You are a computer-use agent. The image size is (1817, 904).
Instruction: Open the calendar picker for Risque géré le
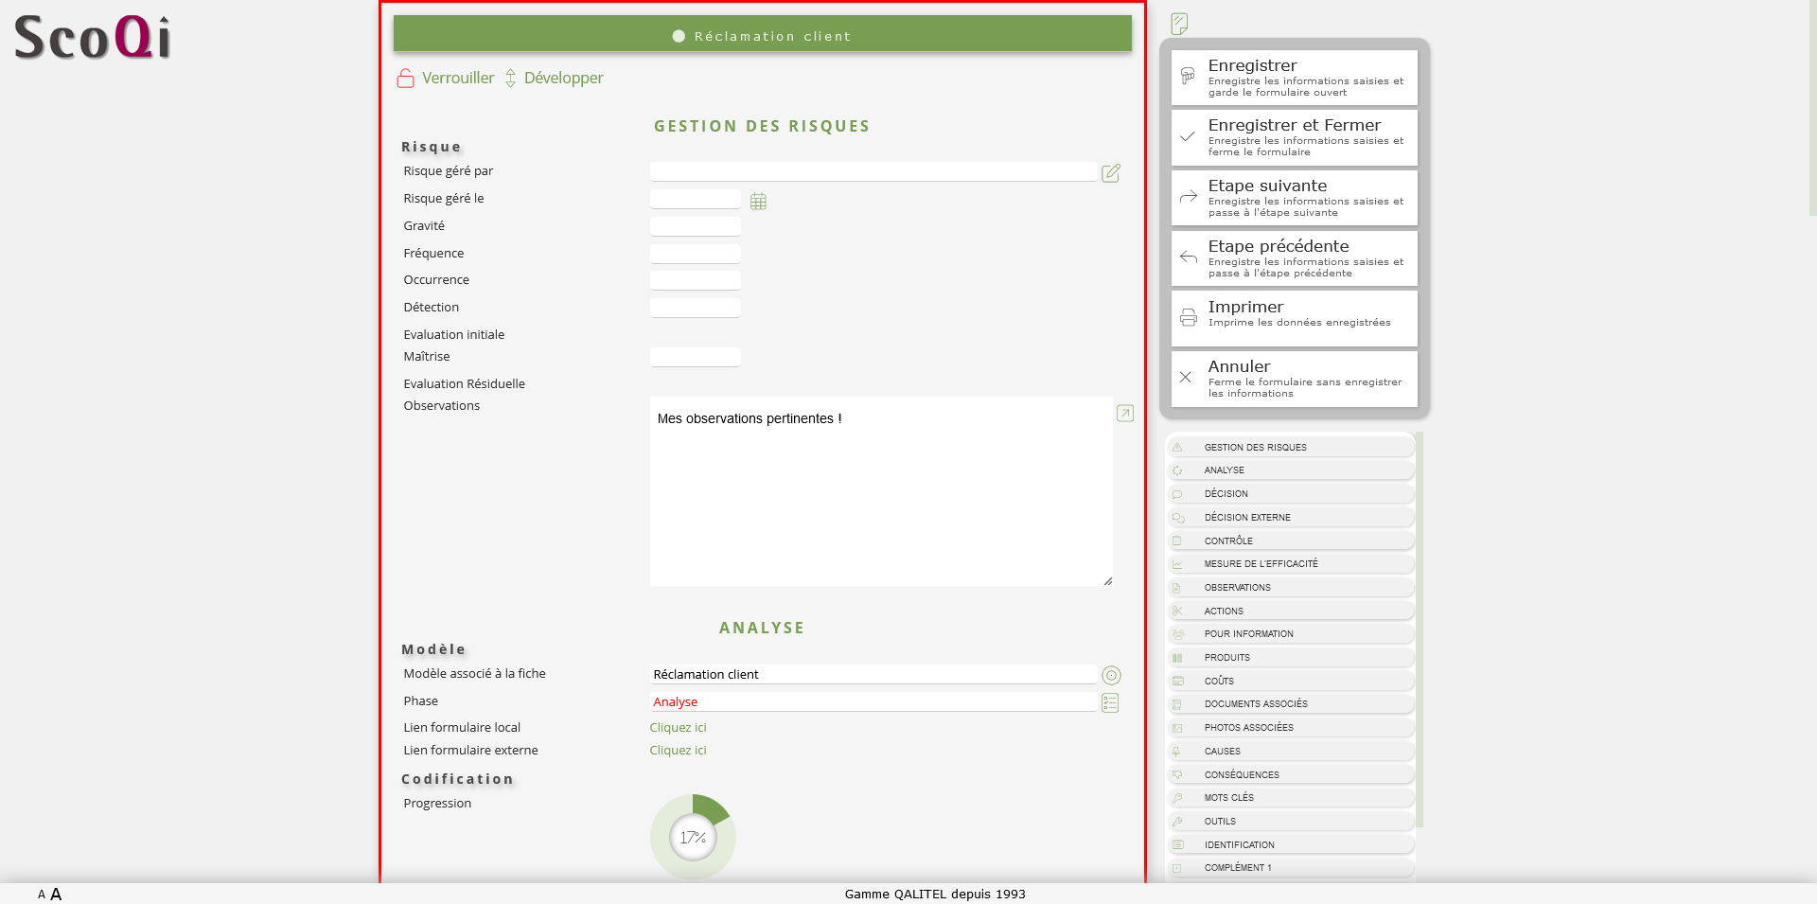tap(758, 201)
